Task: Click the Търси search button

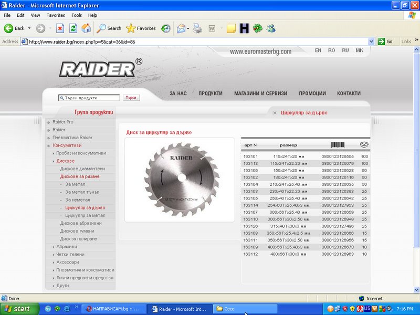Action: coord(131,98)
